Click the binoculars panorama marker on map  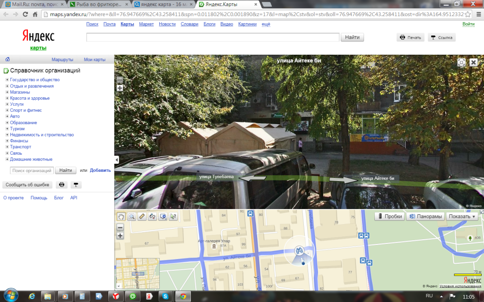coord(299,250)
